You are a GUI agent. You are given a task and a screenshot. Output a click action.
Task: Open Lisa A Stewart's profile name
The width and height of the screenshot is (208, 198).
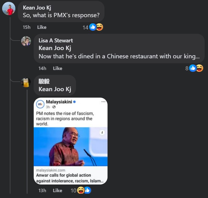click(x=55, y=41)
